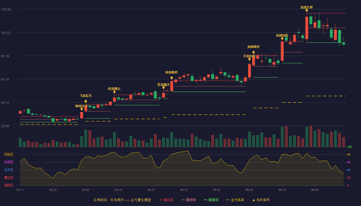Screen dimensions: 361x206
Task: Click the 风险区 zone label
Action: click(x=9, y=154)
